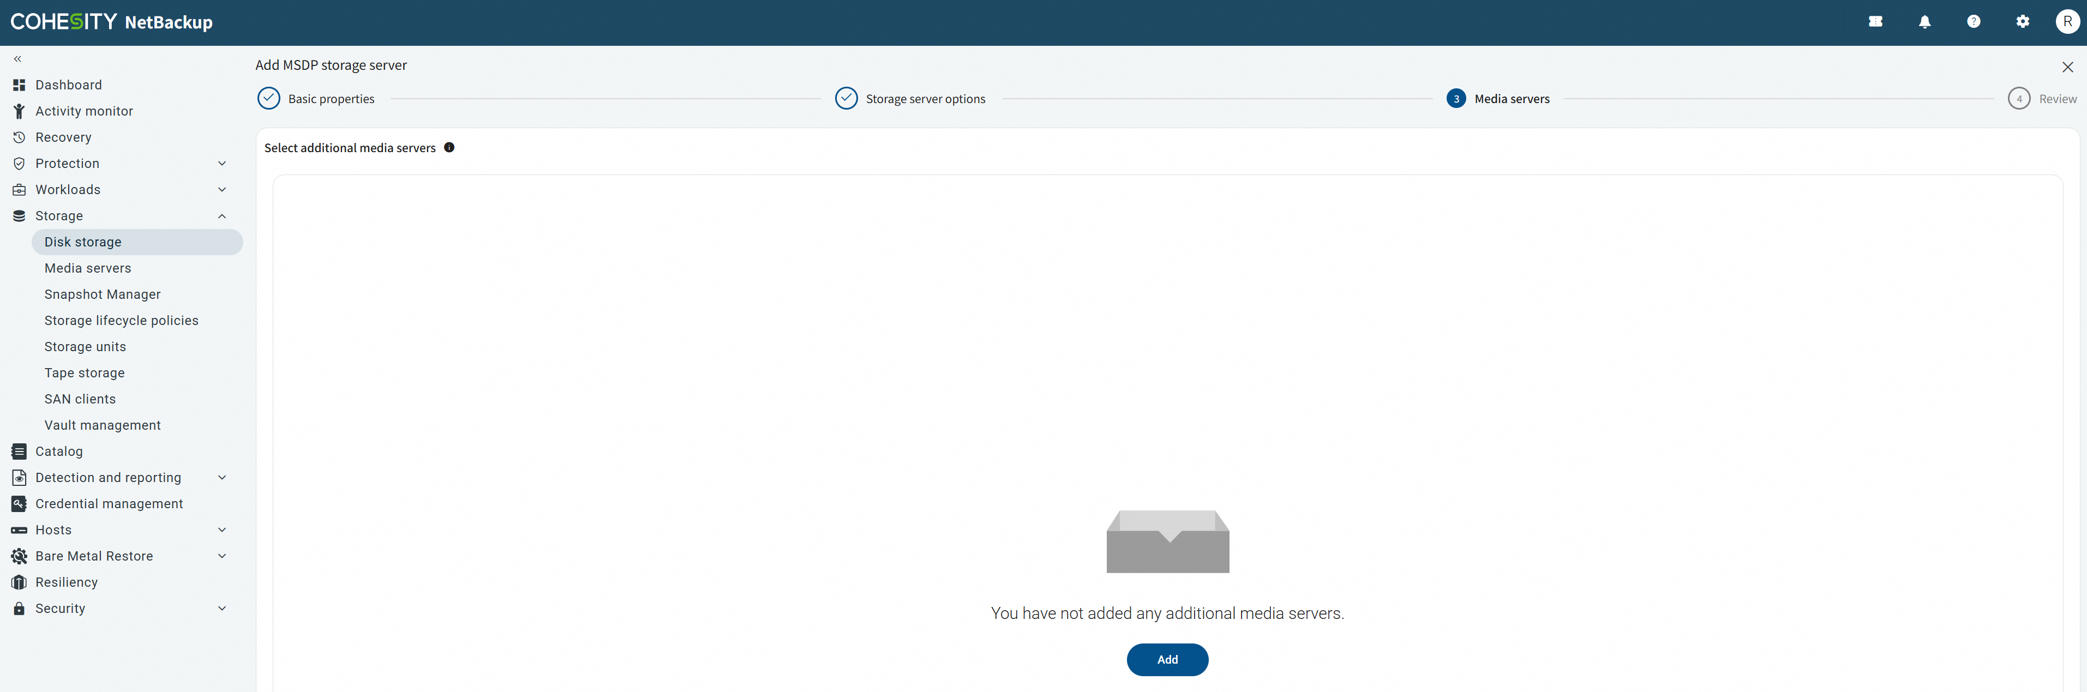This screenshot has height=692, width=2087.
Task: Collapse the left navigation sidebar
Action: (x=18, y=59)
